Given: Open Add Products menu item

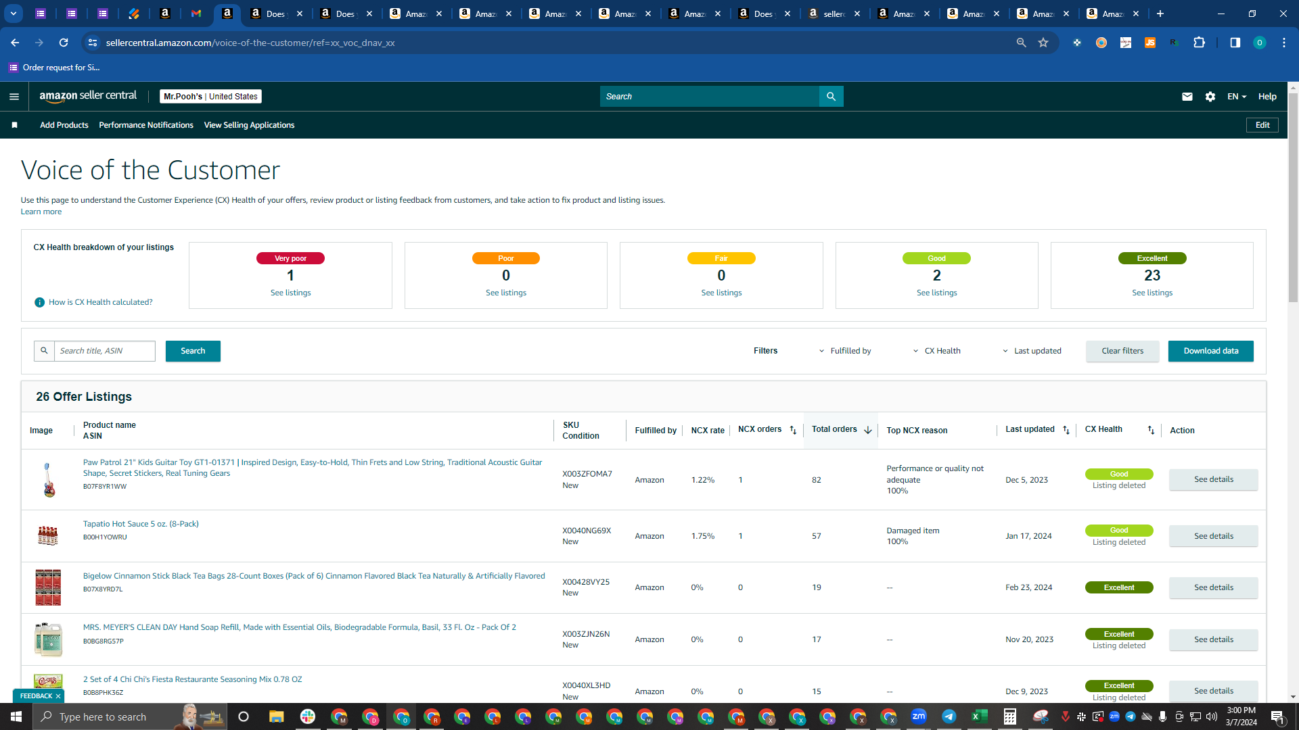Looking at the screenshot, I should tap(64, 125).
